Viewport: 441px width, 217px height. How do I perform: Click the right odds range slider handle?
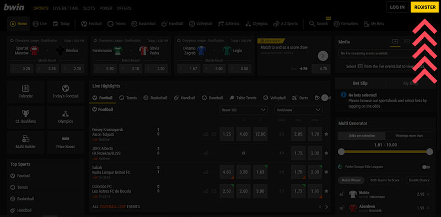(x=429, y=152)
